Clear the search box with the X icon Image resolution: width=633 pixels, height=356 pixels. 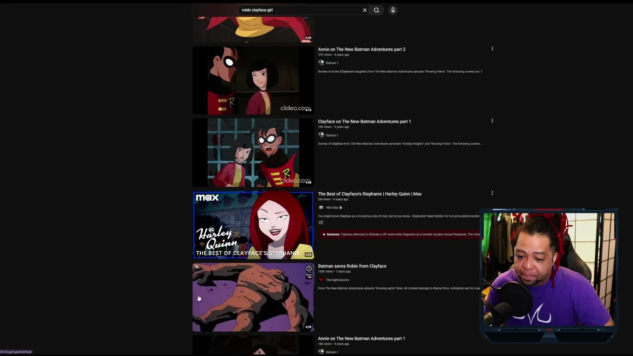point(364,10)
